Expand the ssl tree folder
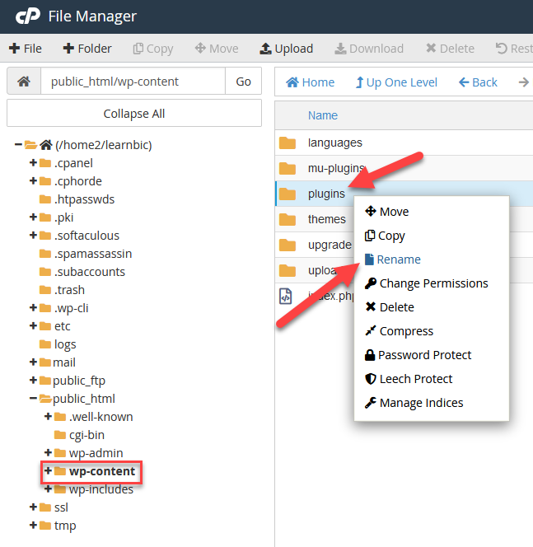The width and height of the screenshot is (533, 547). point(34,507)
